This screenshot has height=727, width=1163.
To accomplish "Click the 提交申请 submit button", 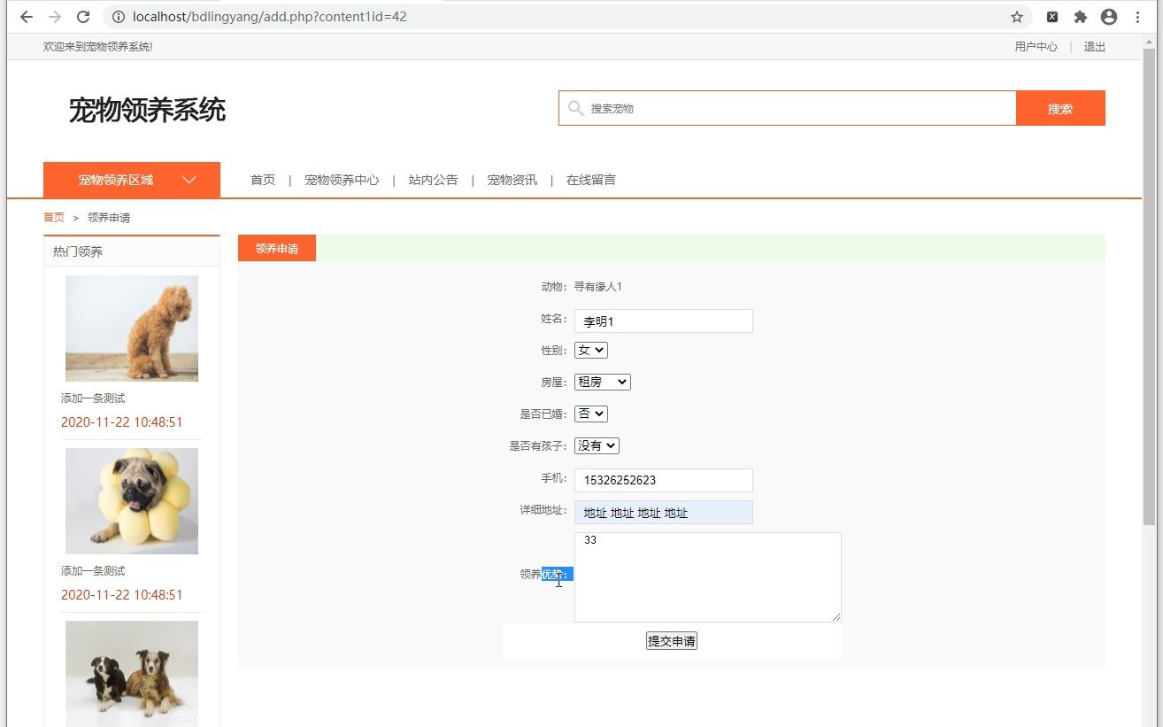I will point(672,641).
